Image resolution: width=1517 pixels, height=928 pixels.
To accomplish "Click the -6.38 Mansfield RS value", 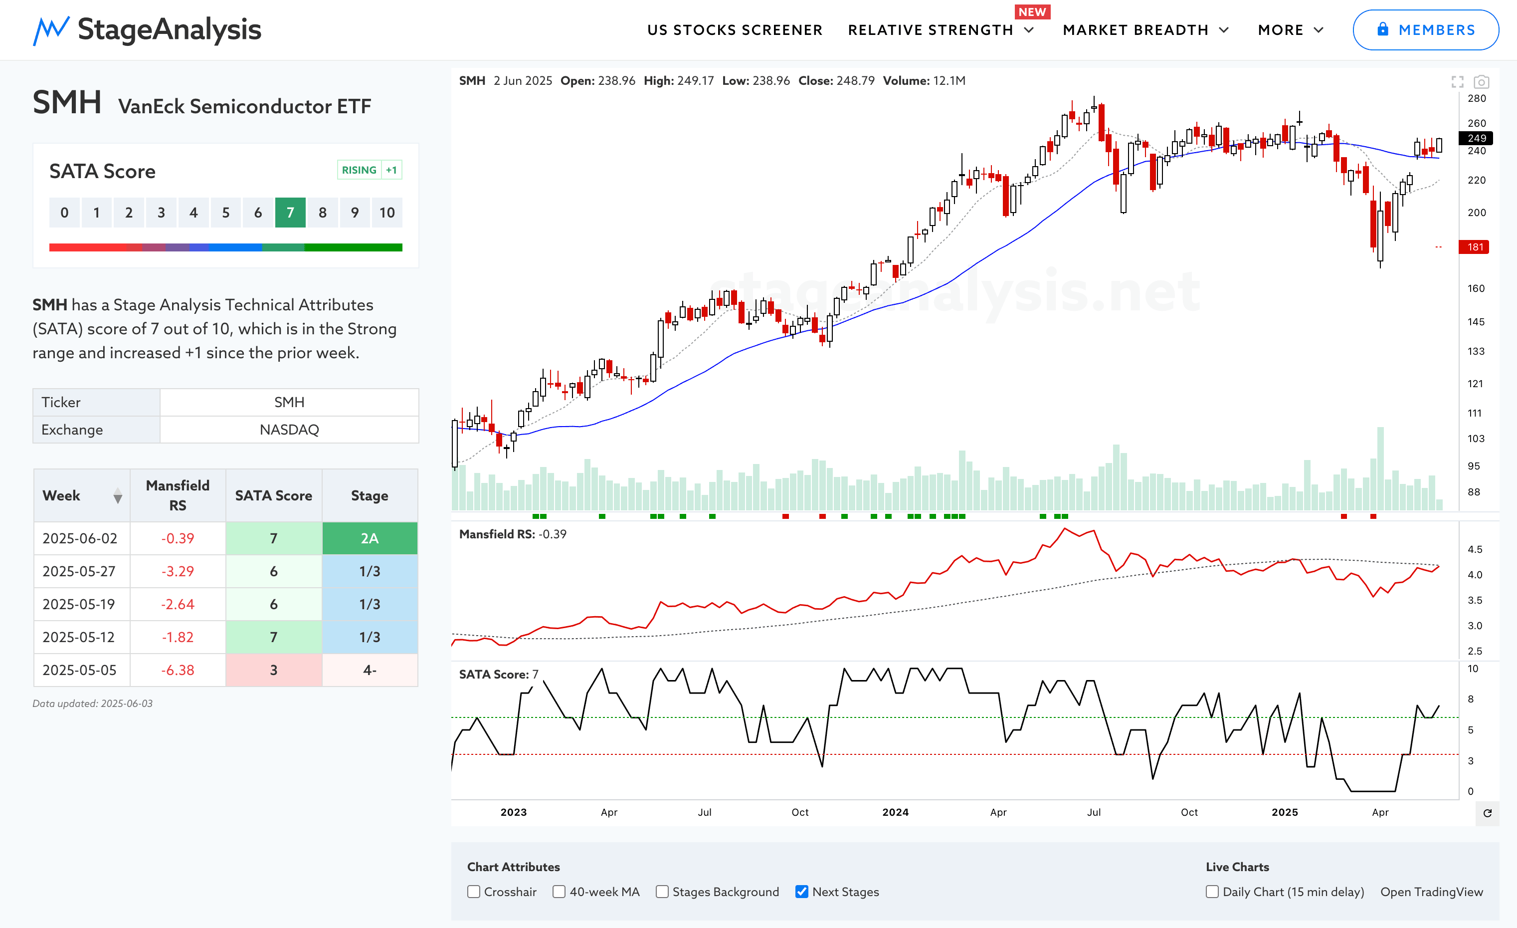I will [178, 670].
